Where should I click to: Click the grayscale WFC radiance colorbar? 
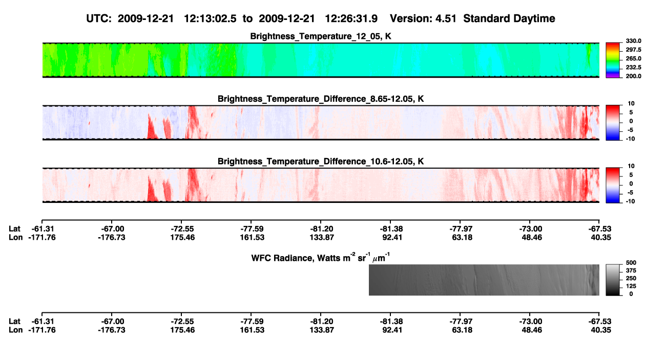click(x=613, y=280)
